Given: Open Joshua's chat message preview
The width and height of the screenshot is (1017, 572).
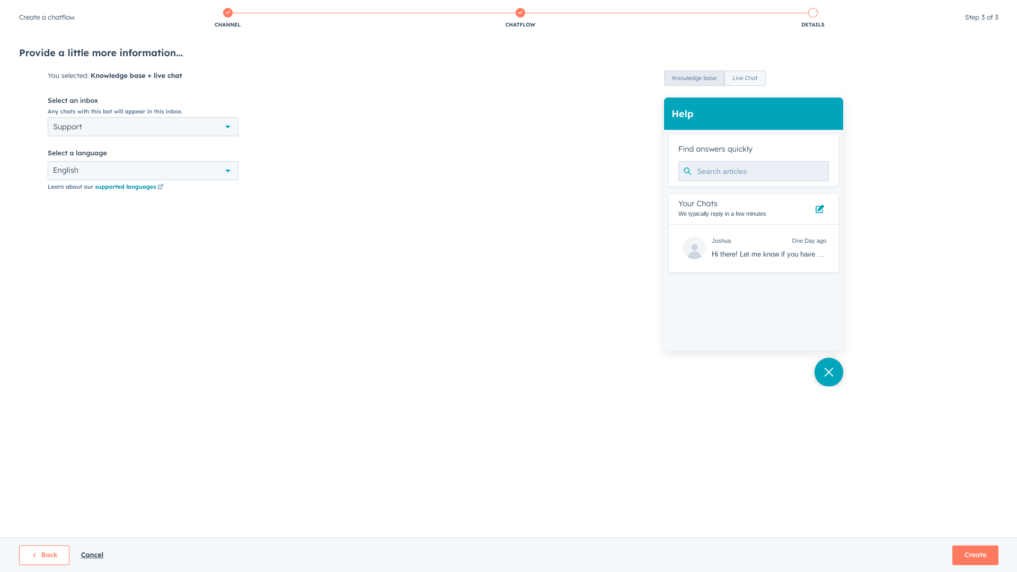Looking at the screenshot, I should coord(754,249).
